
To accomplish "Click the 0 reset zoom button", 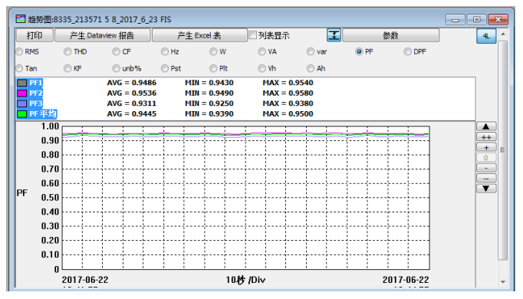I will point(486,158).
